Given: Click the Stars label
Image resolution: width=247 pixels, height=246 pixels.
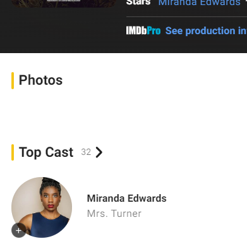Looking at the screenshot, I should coord(138,3).
